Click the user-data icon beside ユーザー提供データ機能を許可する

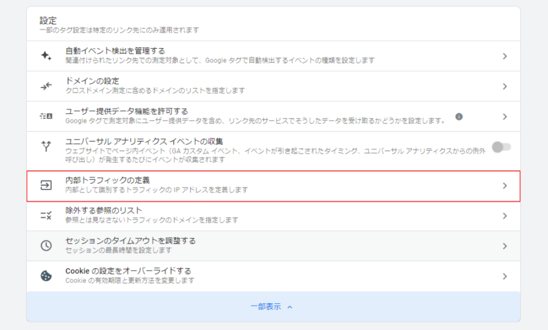pos(46,116)
